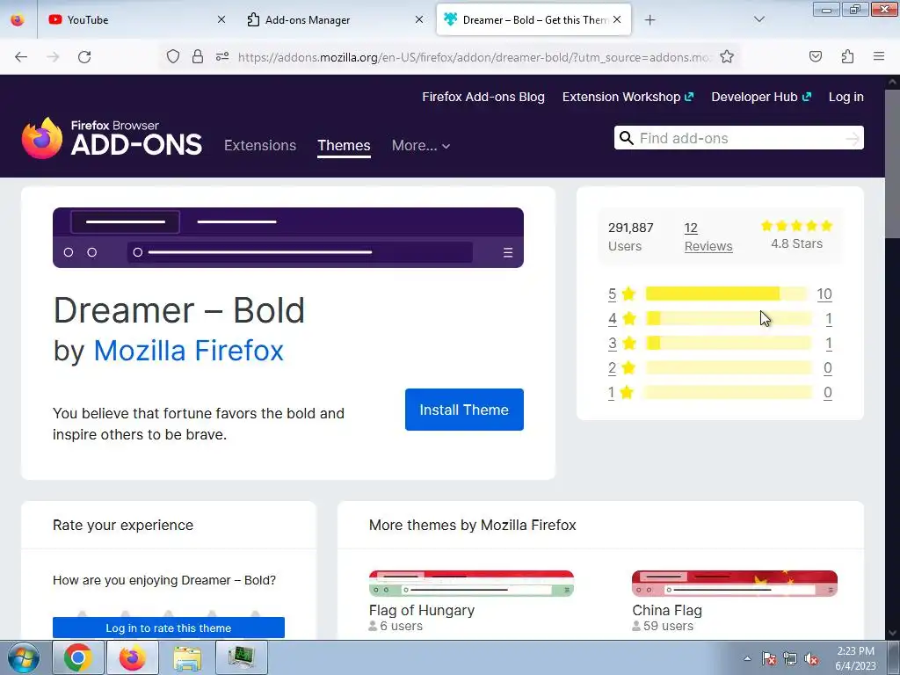Close the Dreamer – Bold tab
This screenshot has height=675, width=900.
click(617, 19)
